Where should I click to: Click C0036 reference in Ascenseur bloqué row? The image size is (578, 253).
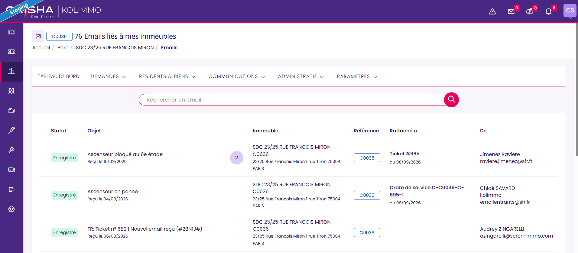coord(367,158)
